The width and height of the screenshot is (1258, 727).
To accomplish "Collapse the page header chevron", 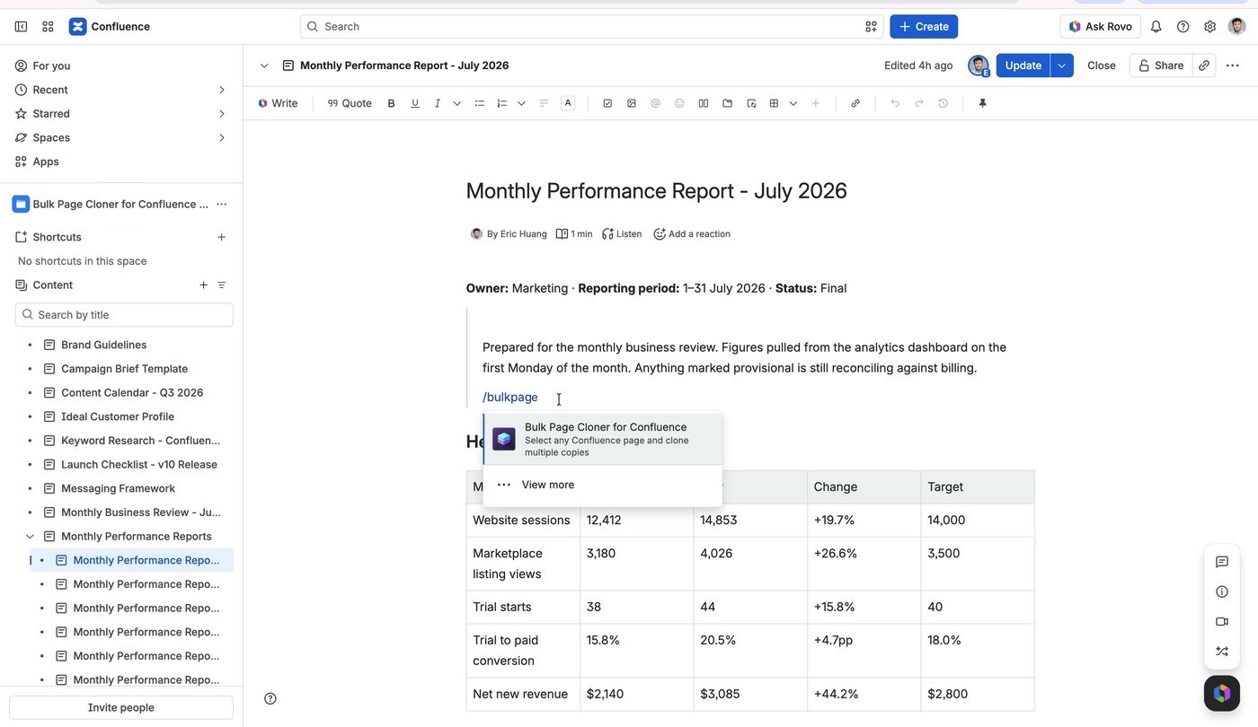I will [264, 66].
